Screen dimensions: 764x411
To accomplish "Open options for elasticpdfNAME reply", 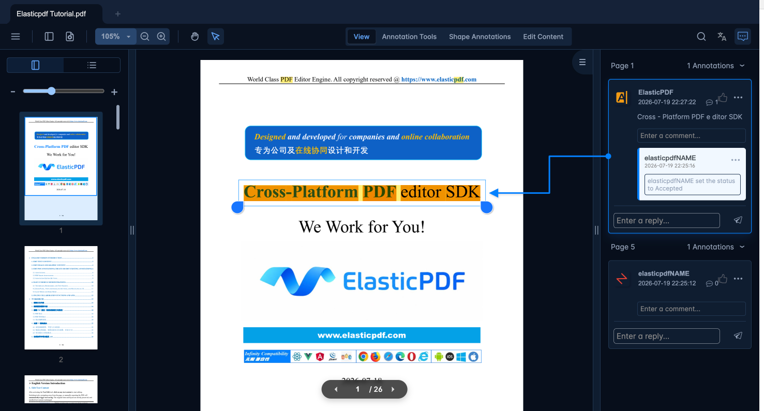I will pos(736,160).
